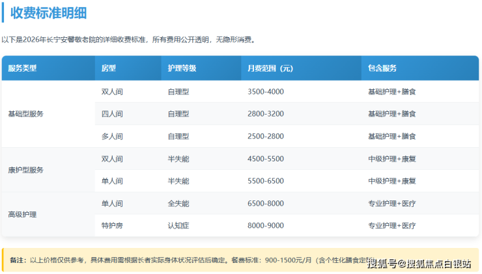The height and width of the screenshot is (274, 482).
Task: Click the 收费标准明细 page heading
Action: [x=48, y=12]
